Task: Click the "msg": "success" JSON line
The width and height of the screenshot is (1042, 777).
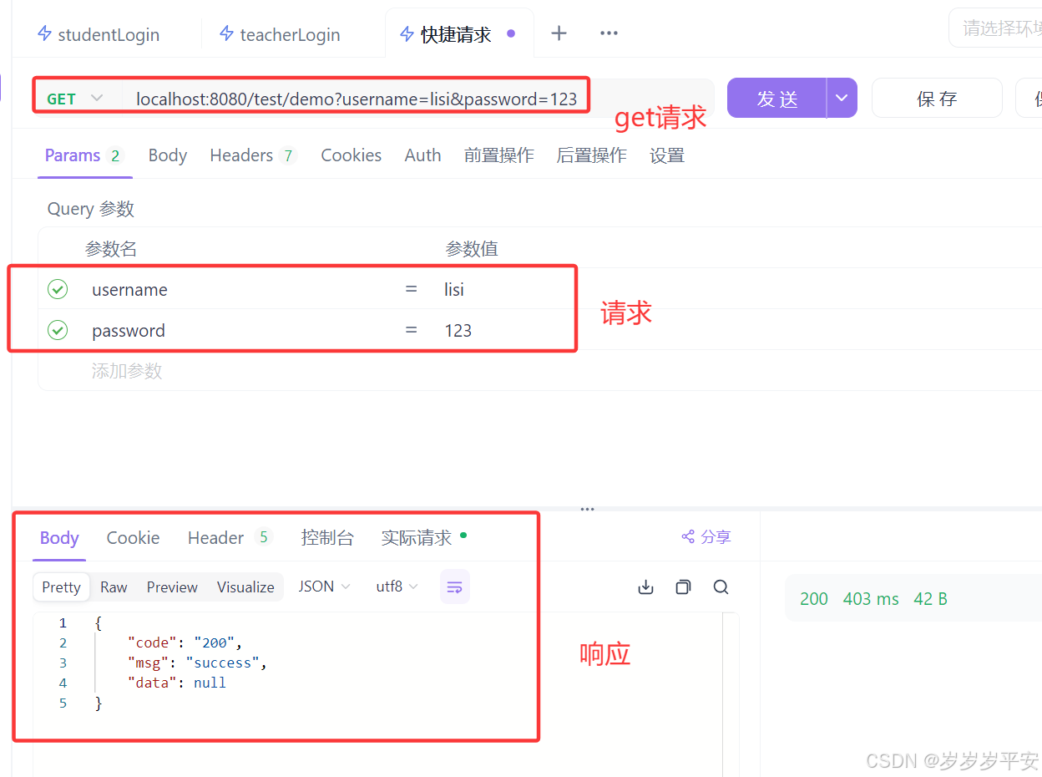Action: click(197, 663)
